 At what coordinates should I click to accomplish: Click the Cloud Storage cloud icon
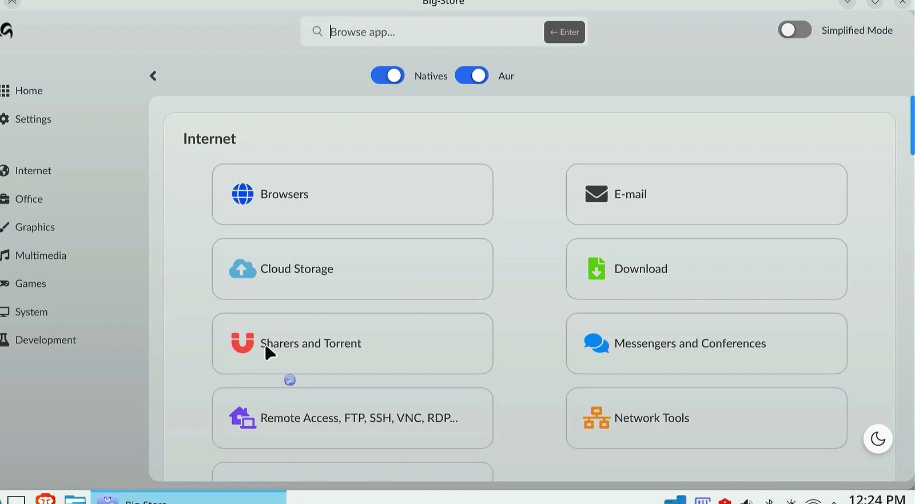(x=242, y=269)
